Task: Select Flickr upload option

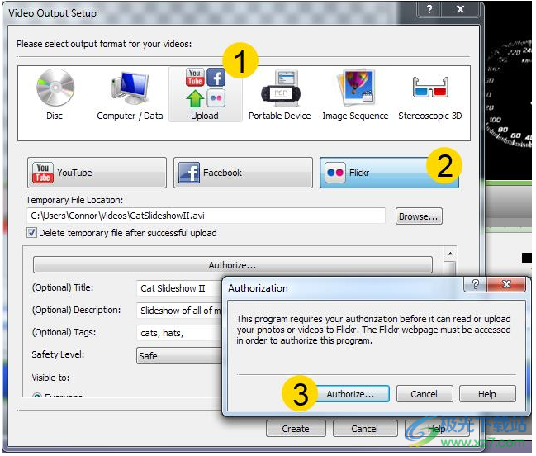Action: tap(389, 173)
